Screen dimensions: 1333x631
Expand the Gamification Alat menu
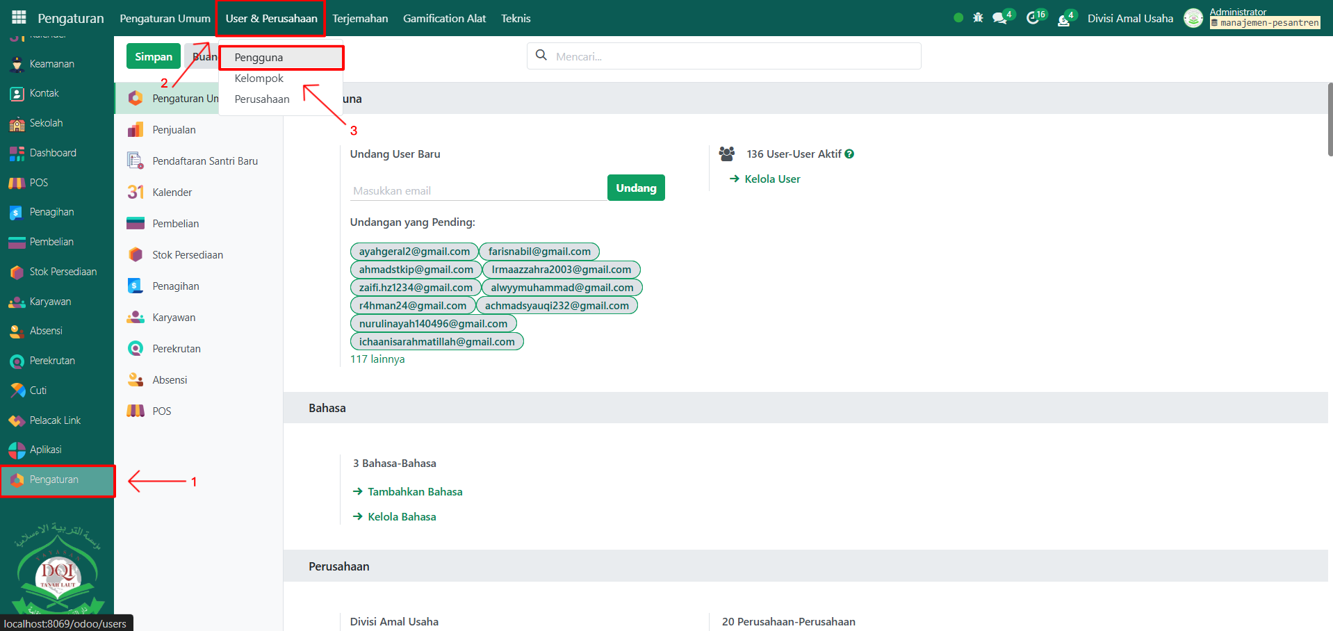(x=444, y=19)
